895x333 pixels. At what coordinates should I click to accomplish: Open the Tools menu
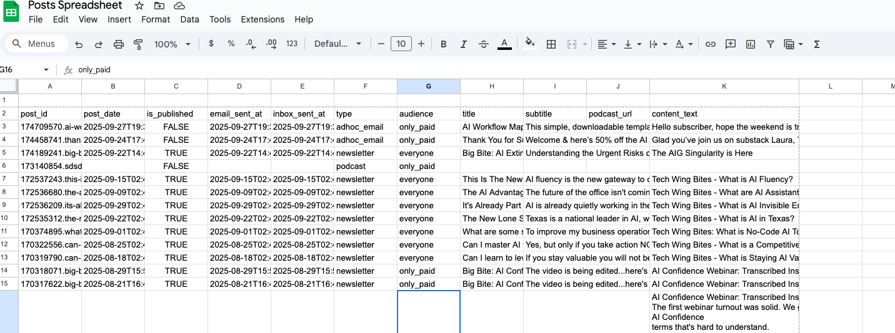click(x=220, y=19)
